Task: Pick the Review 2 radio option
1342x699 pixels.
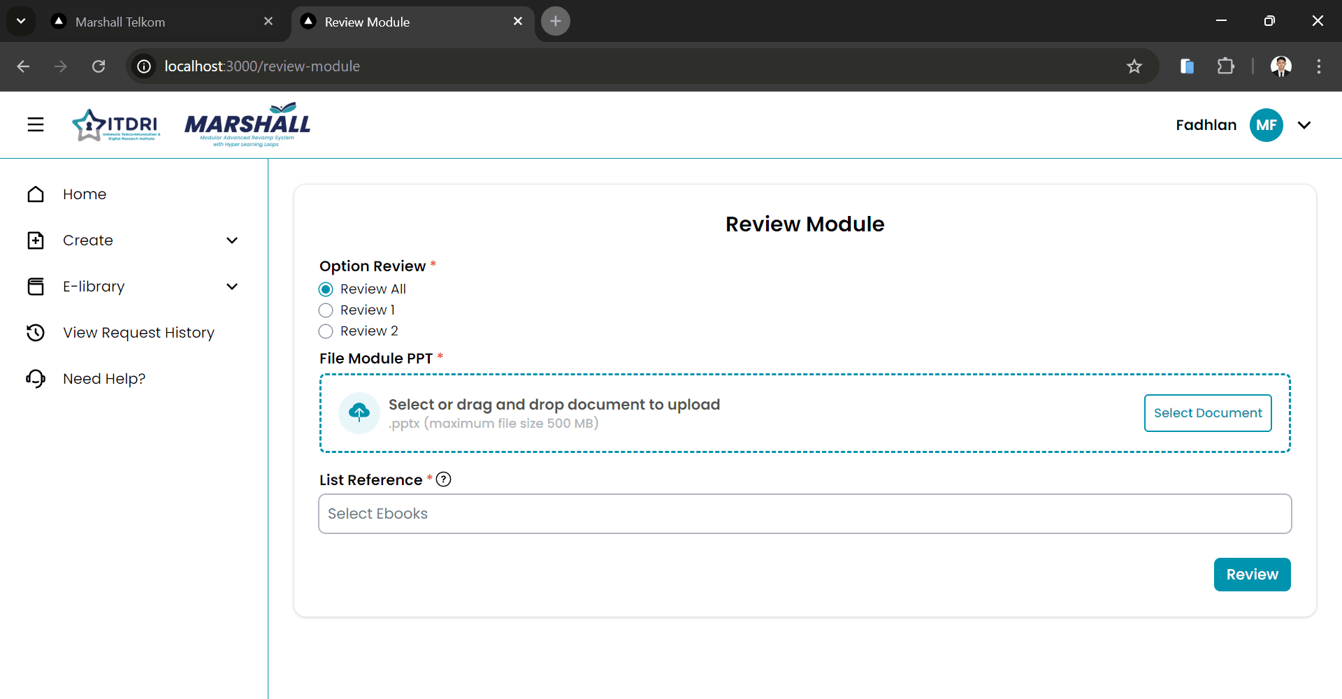Action: [x=326, y=331]
